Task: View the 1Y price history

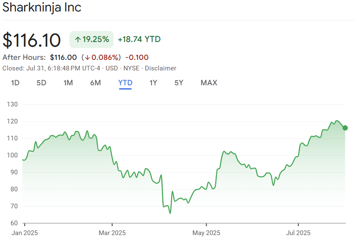Action: tap(153, 83)
